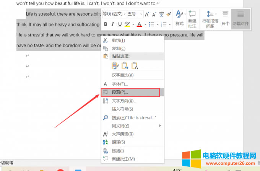Expand the numbered list style dropdown

[170, 24]
